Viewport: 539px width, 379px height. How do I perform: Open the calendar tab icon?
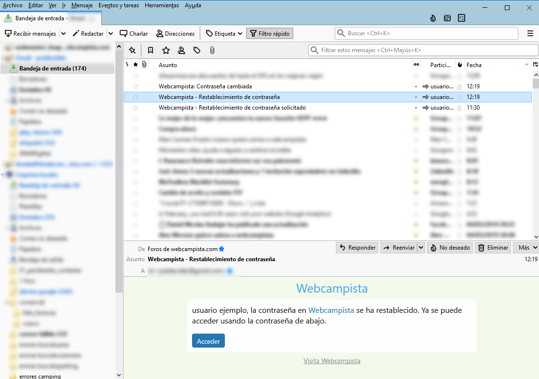[447, 18]
